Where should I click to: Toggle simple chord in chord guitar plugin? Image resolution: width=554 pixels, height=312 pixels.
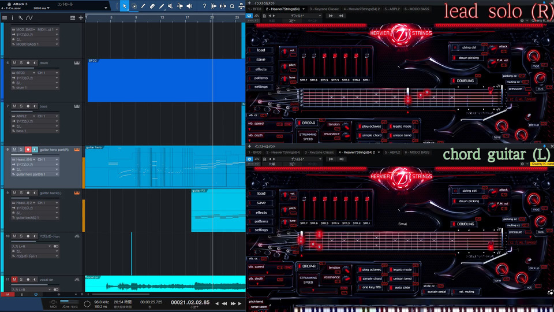[x=369, y=278]
